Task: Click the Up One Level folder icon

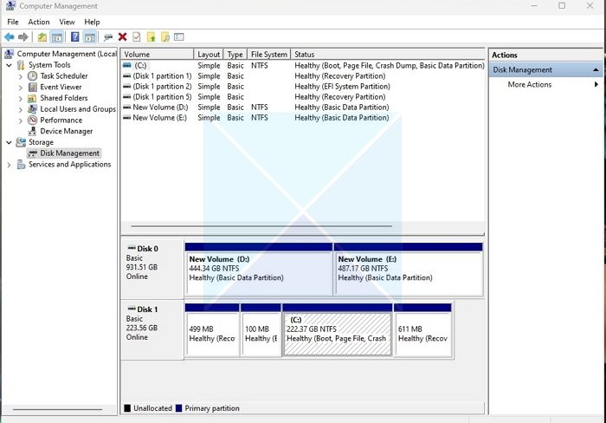Action: pyautogui.click(x=42, y=37)
